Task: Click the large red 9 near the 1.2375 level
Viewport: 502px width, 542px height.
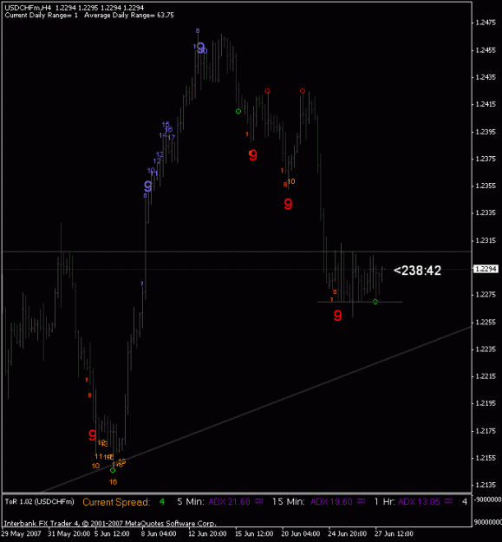Action: [253, 155]
